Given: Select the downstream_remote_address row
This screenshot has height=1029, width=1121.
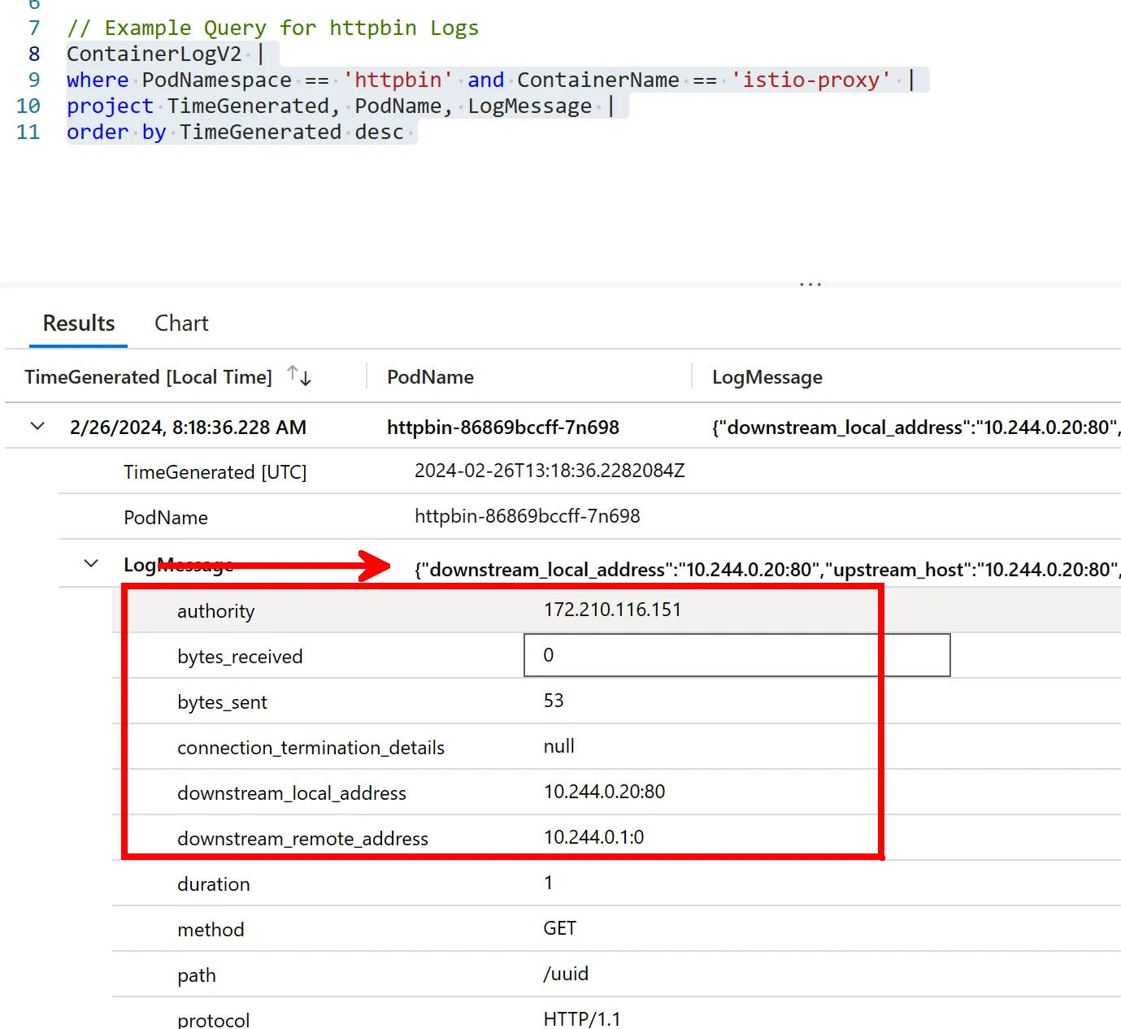Looking at the screenshot, I should pyautogui.click(x=302, y=839).
